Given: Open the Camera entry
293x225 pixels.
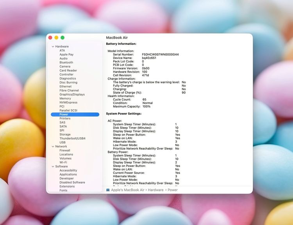Looking at the screenshot, I should [65, 66].
